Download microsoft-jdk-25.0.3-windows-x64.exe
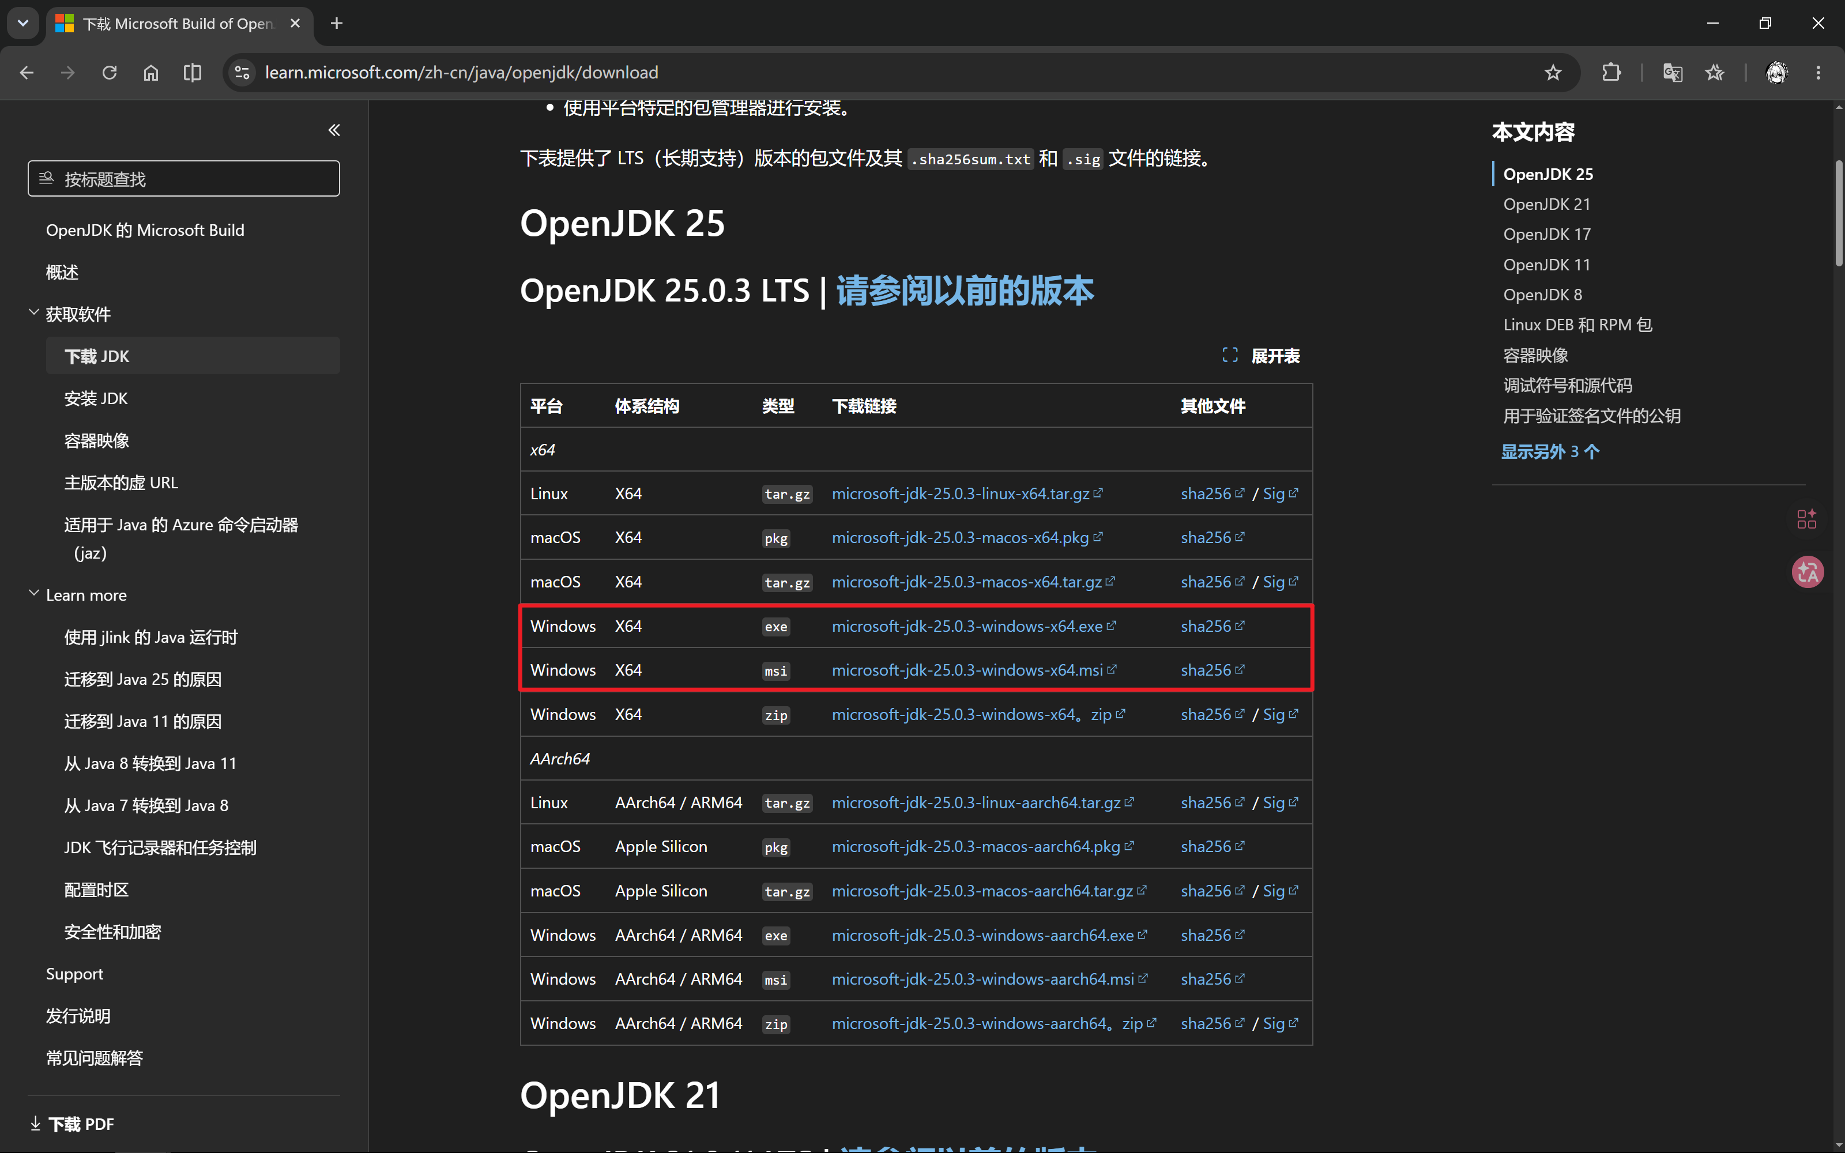This screenshot has width=1845, height=1153. [x=974, y=626]
